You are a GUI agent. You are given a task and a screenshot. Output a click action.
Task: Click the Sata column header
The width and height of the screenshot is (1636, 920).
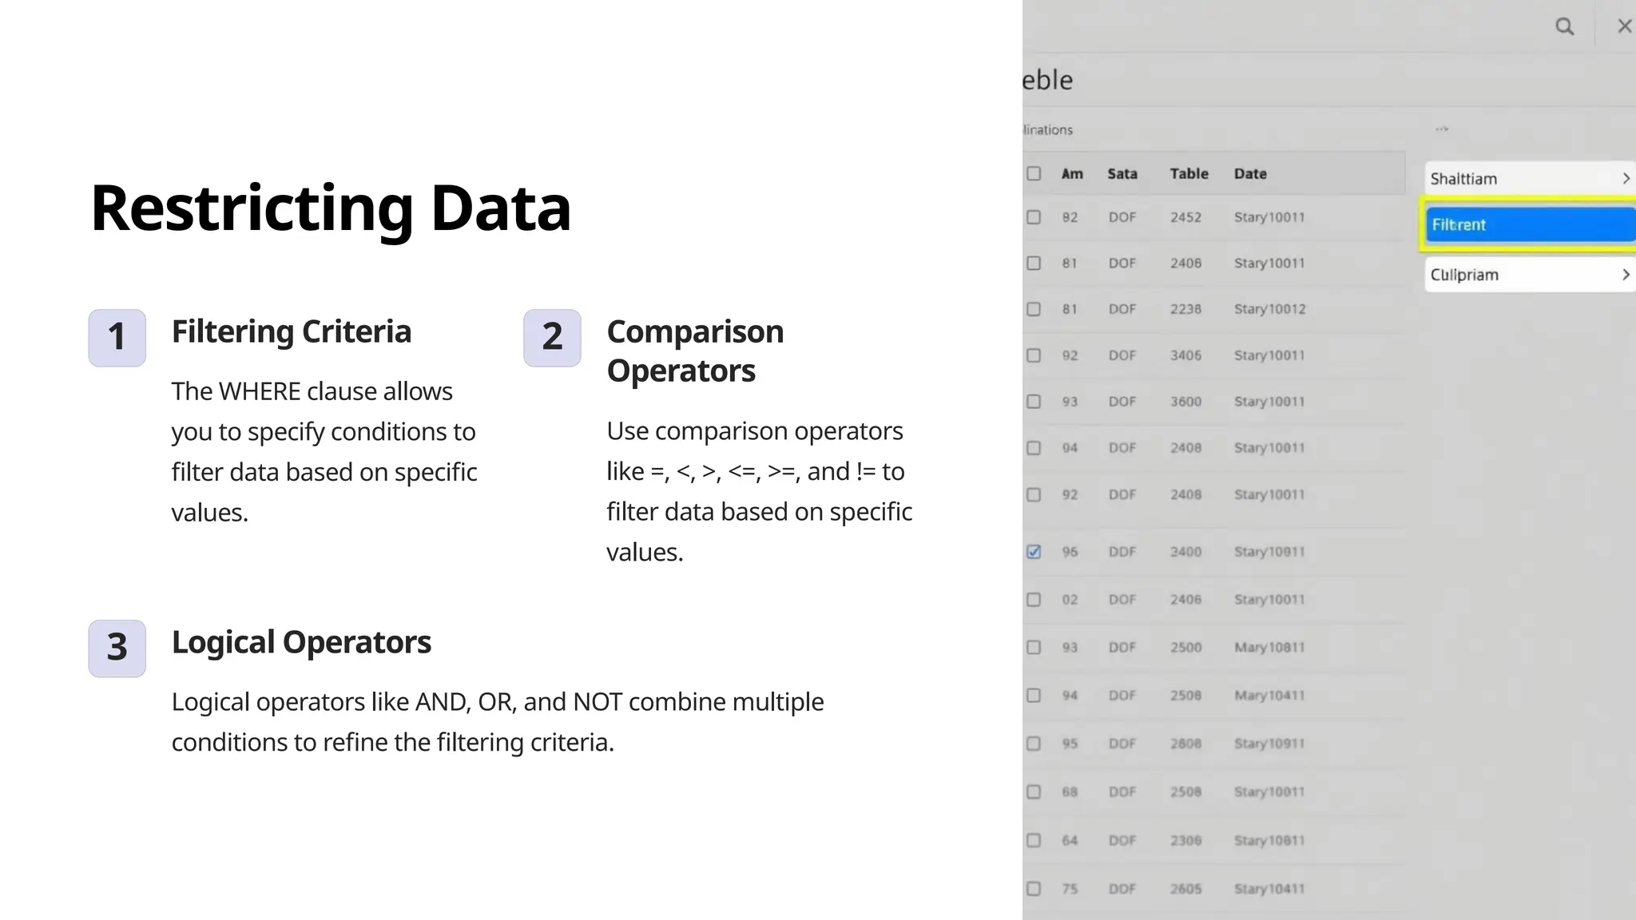point(1122,174)
